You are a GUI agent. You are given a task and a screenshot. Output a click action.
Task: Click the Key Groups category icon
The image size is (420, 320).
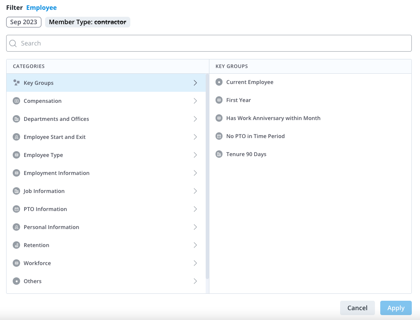click(x=16, y=83)
